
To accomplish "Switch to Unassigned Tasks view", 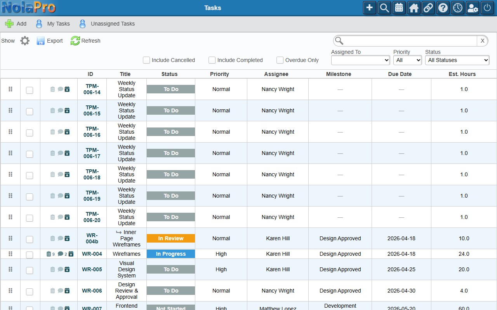I will pos(107,24).
